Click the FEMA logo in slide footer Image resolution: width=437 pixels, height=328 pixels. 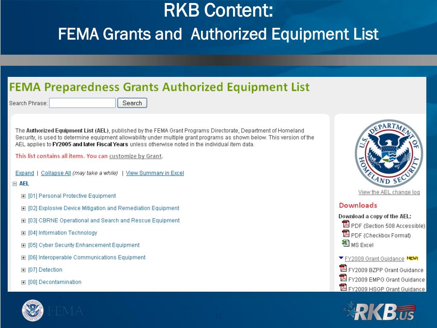coord(52,310)
